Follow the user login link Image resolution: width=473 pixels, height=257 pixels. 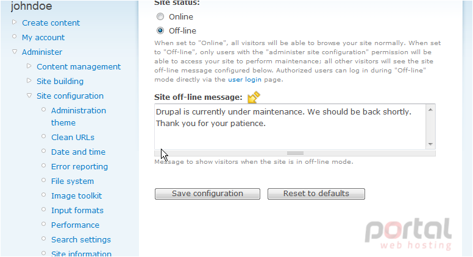tap(244, 80)
